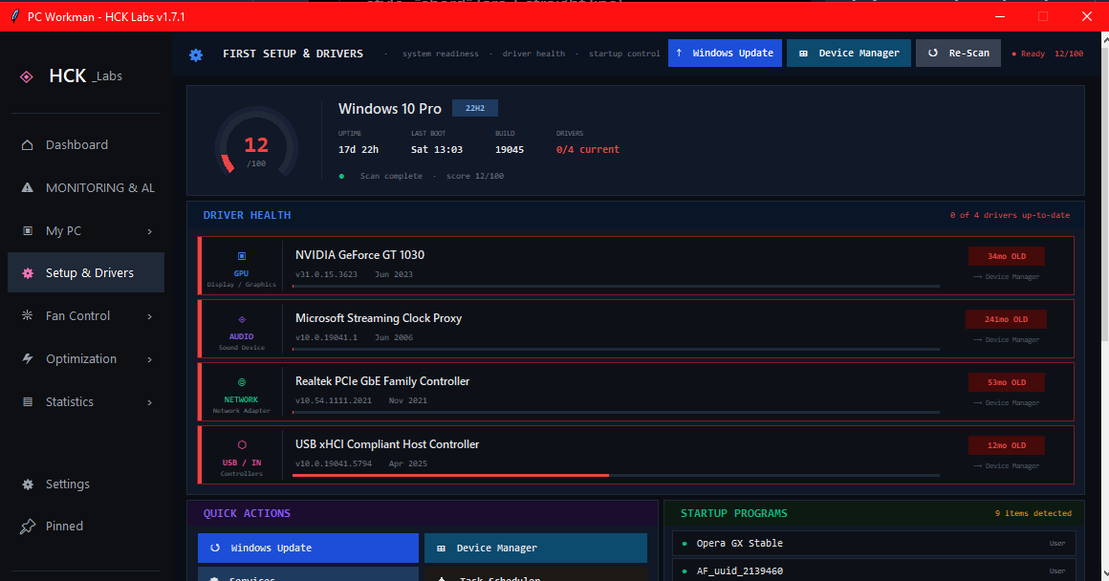Image resolution: width=1109 pixels, height=581 pixels.
Task: Click the STARTUP PROGRAMS section heading
Action: [734, 513]
